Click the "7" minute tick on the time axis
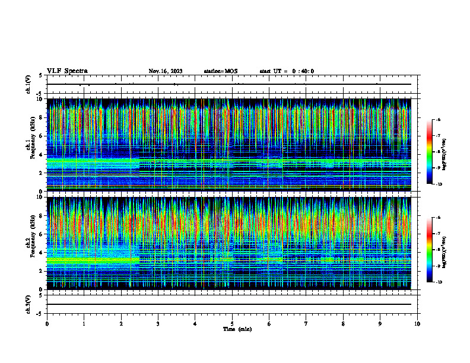 click(x=306, y=324)
